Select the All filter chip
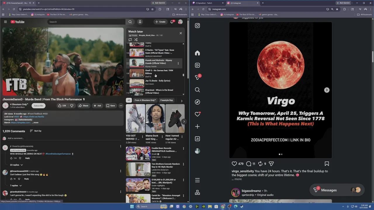 [129, 100]
